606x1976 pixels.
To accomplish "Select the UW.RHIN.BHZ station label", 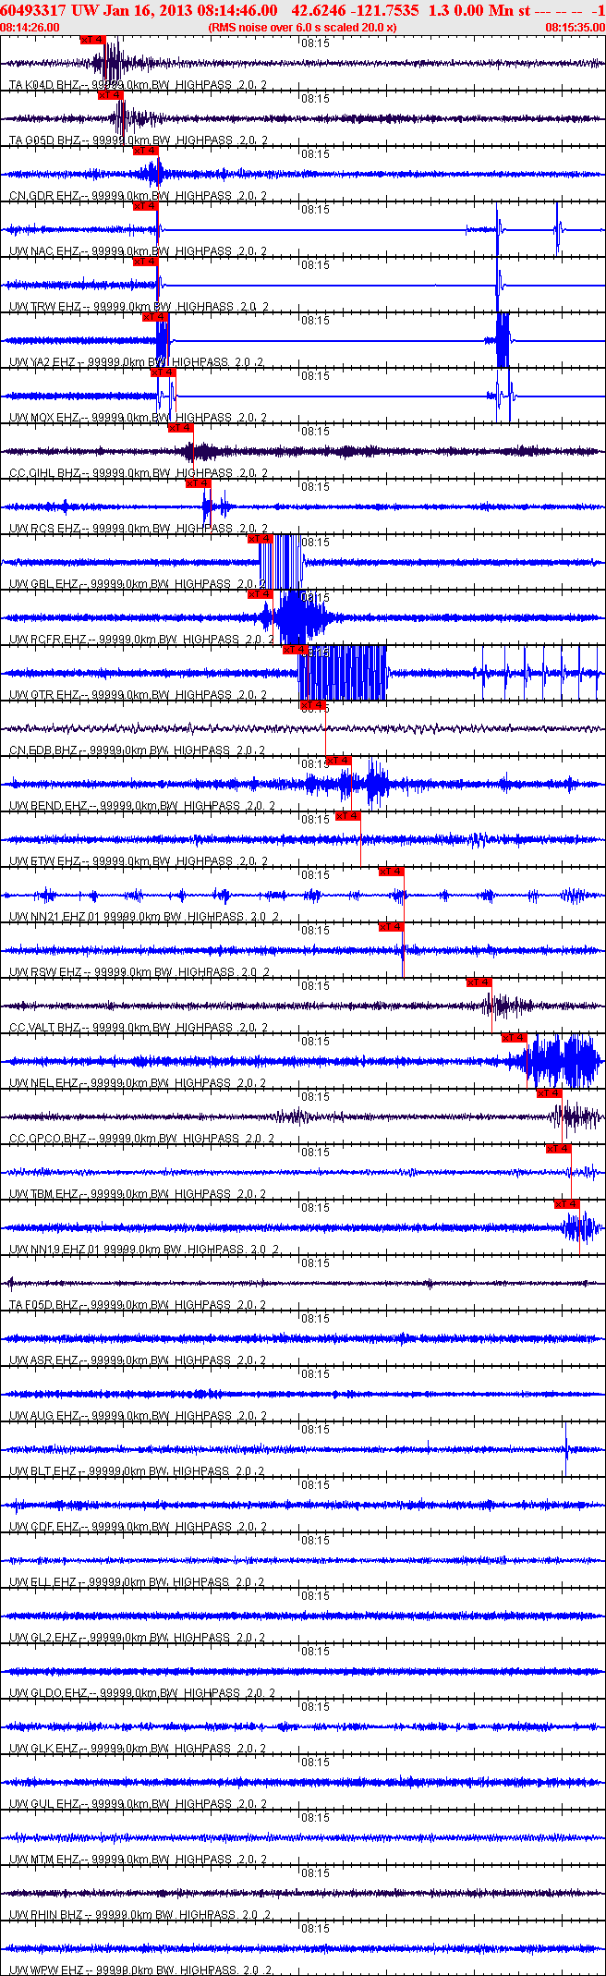I will [140, 1915].
